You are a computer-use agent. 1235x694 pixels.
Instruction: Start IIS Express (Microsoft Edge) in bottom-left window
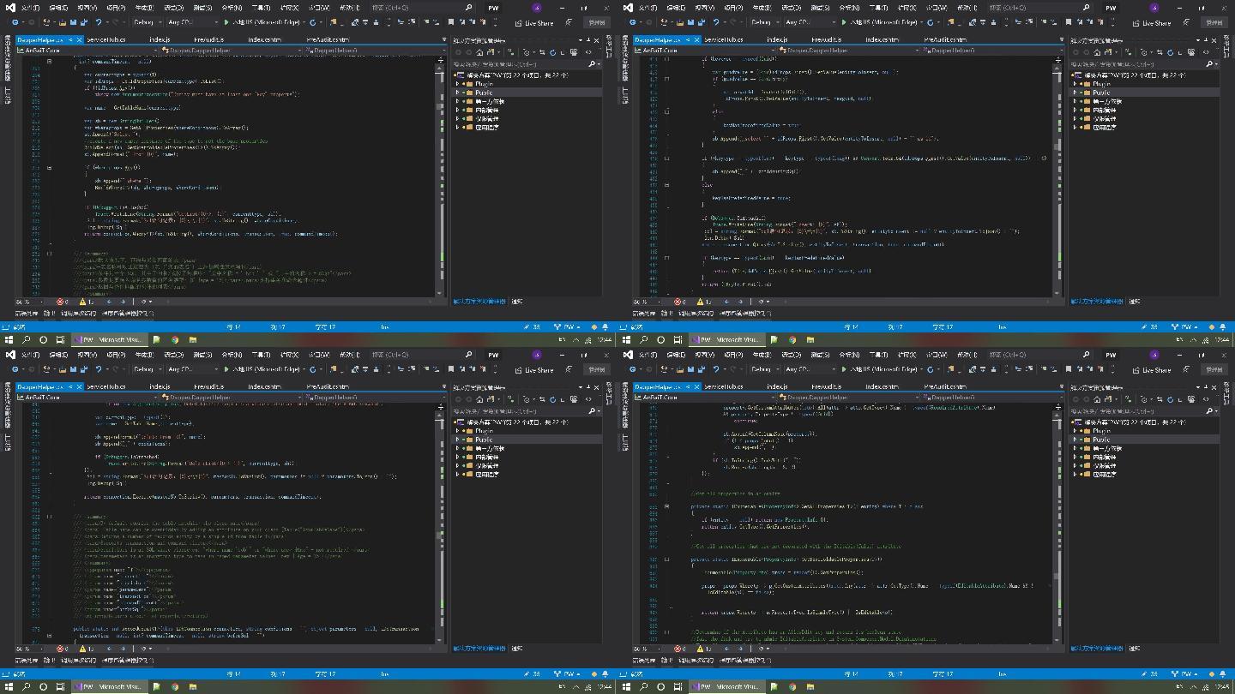click(264, 370)
